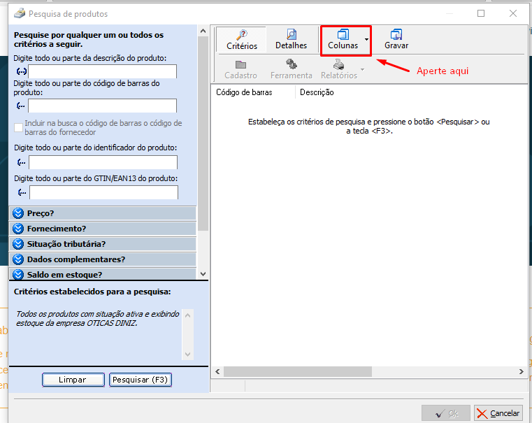This screenshot has width=532, height=423.
Task: Focus the código de barras input field
Action: click(103, 106)
